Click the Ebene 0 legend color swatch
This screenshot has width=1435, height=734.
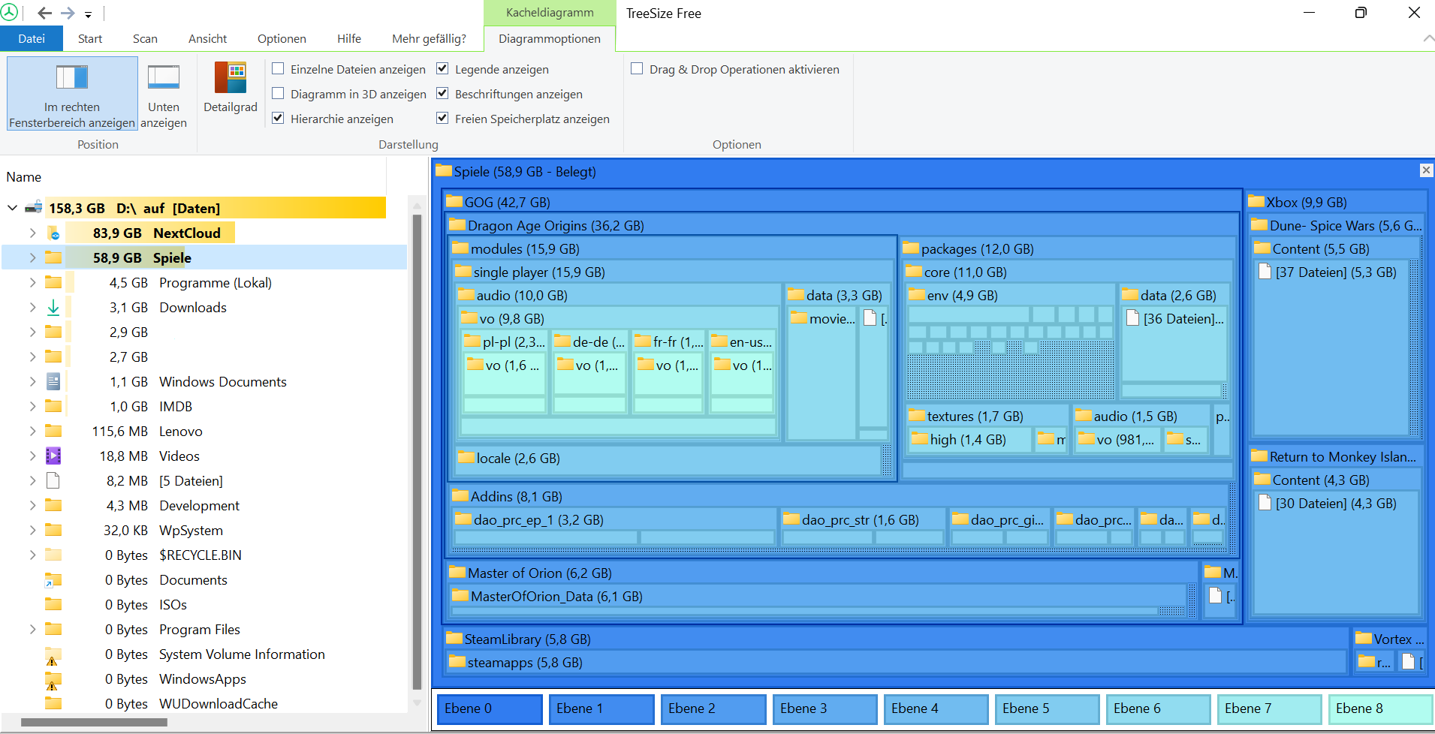tap(490, 709)
